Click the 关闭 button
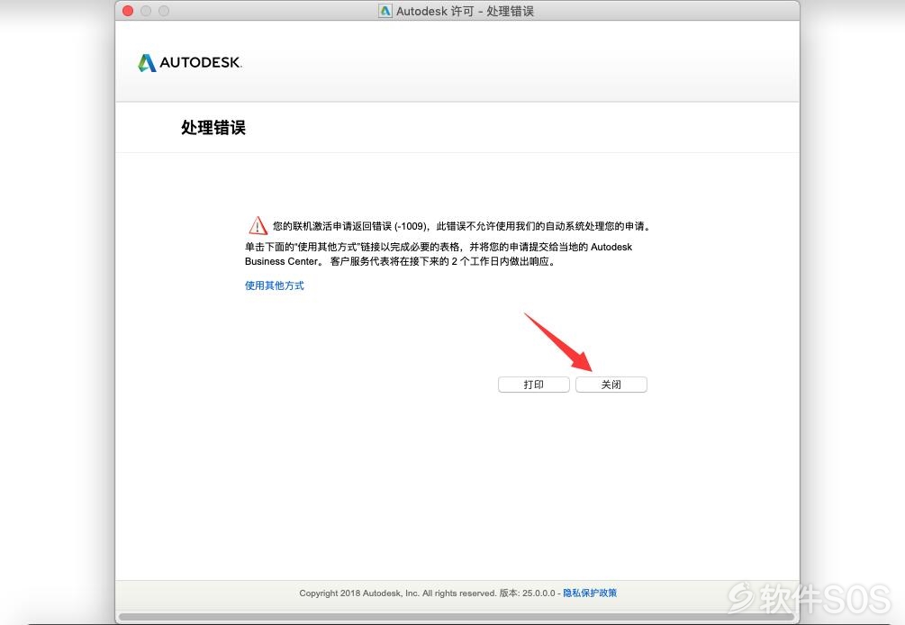The width and height of the screenshot is (905, 625). [611, 385]
